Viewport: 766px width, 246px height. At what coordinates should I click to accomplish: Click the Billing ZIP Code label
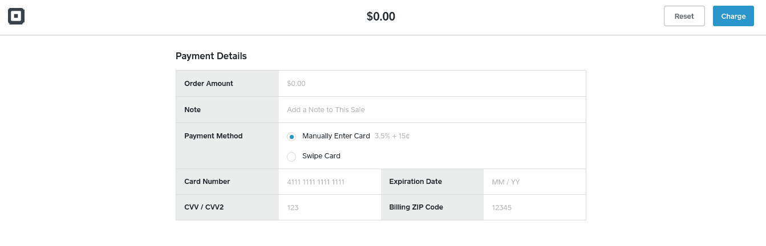pyautogui.click(x=416, y=207)
